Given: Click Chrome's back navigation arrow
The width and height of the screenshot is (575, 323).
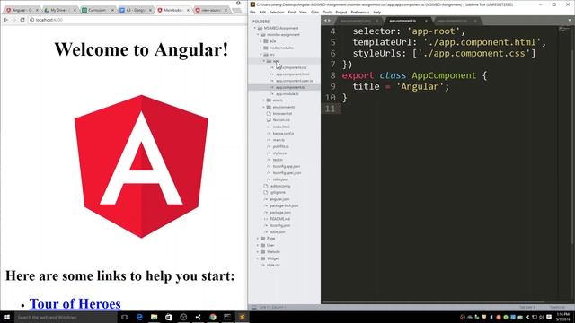Looking at the screenshot, I should 6,20.
